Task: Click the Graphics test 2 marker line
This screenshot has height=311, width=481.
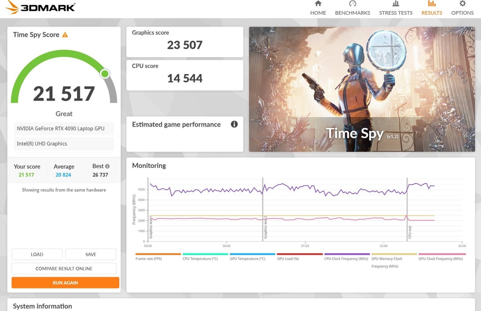Action: click(263, 209)
